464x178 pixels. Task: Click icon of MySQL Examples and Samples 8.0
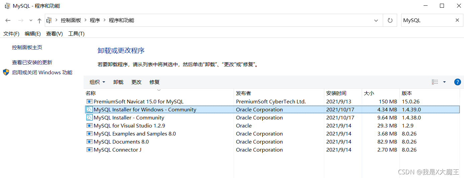pyautogui.click(x=89, y=133)
